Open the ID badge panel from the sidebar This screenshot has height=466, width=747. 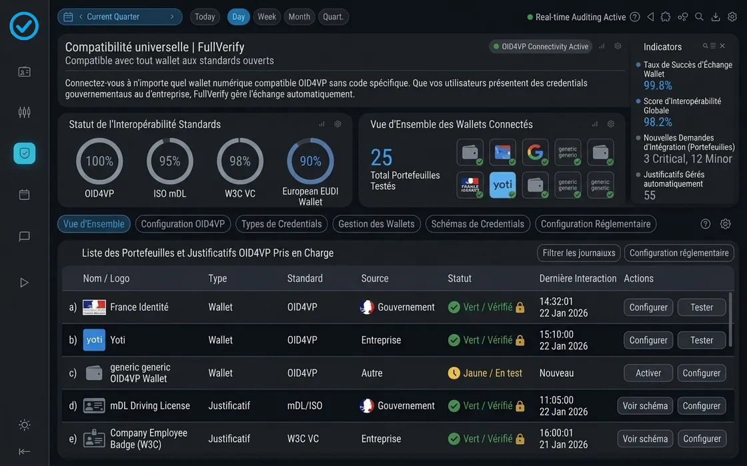[23, 71]
